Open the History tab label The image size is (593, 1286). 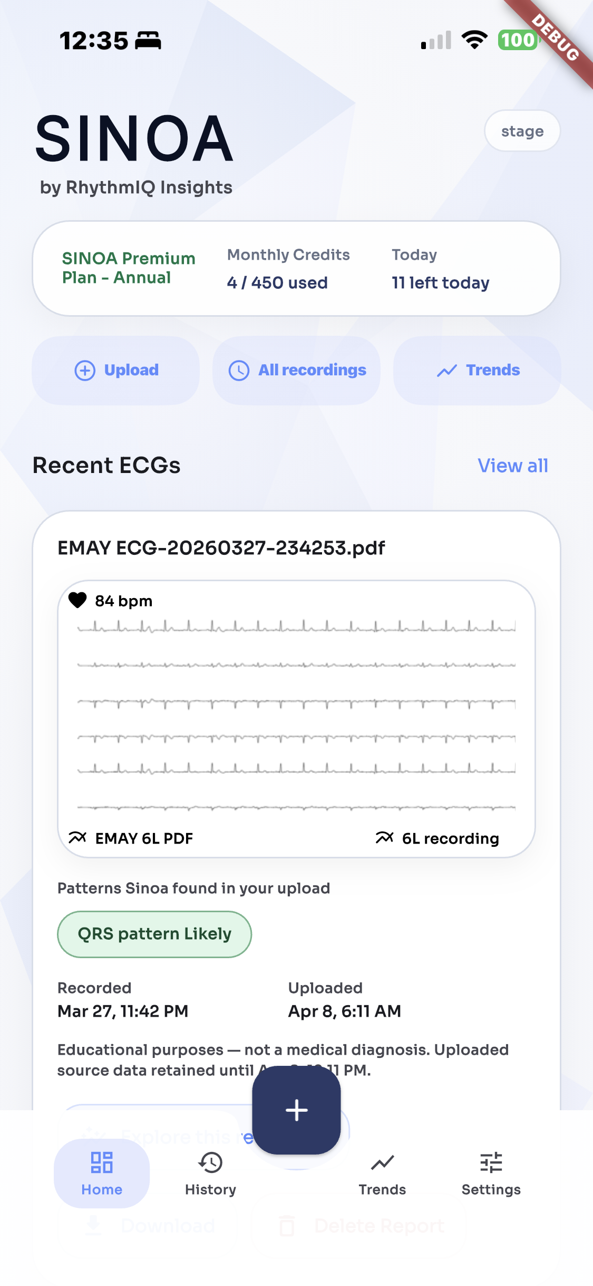tap(210, 1189)
